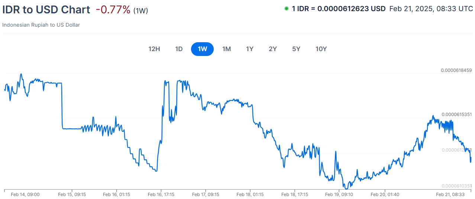Click the green live status dot
Screen dimensions: 475x199
(x=286, y=9)
